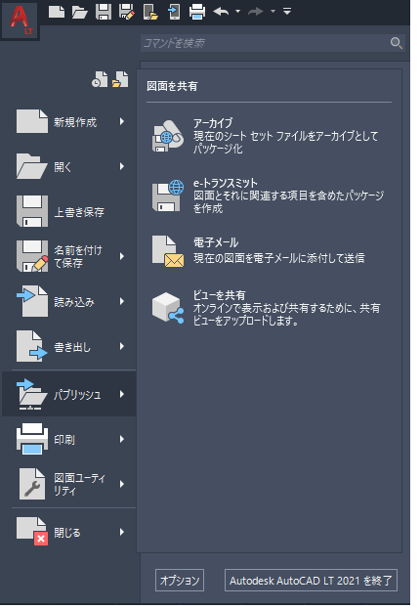Image resolution: width=420 pixels, height=609 pixels.
Task: Click the Undo arrow icon
Action: tap(222, 12)
